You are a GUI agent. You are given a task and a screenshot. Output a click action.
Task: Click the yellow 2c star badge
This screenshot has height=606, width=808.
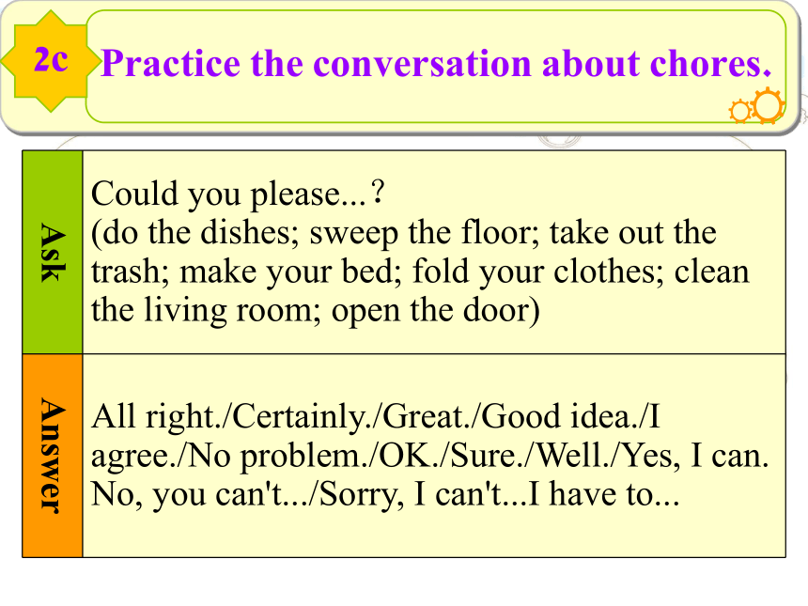click(51, 61)
